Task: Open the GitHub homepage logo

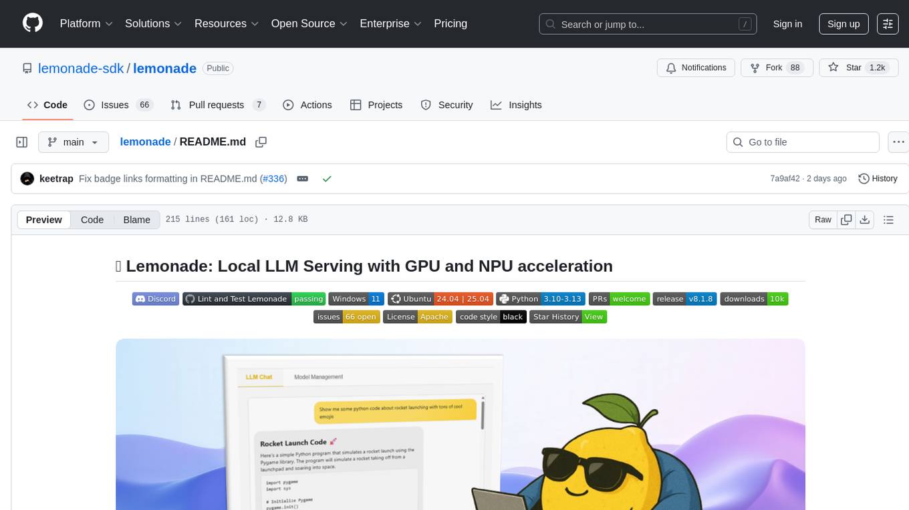Action: click(33, 23)
